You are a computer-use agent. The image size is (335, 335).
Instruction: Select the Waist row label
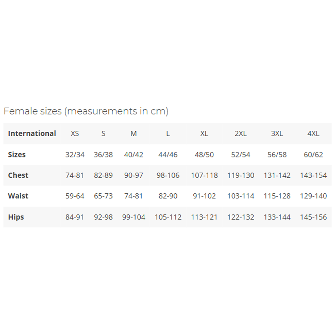point(18,196)
